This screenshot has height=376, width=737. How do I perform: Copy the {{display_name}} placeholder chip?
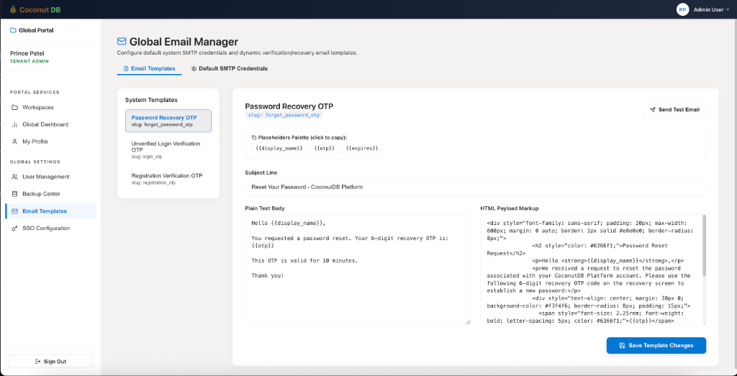tap(279, 148)
